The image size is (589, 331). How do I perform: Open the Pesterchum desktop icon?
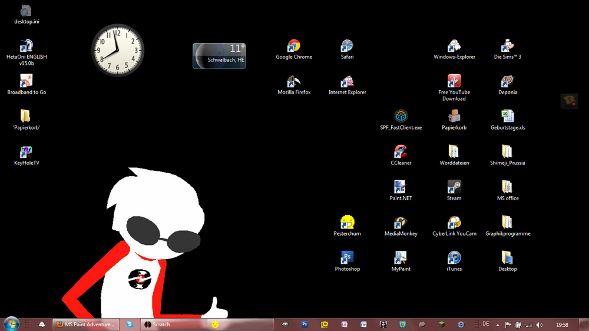pyautogui.click(x=348, y=223)
